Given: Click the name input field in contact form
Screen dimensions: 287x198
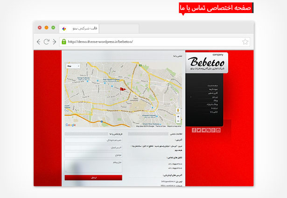Looking at the screenshot, I should coord(93,140).
